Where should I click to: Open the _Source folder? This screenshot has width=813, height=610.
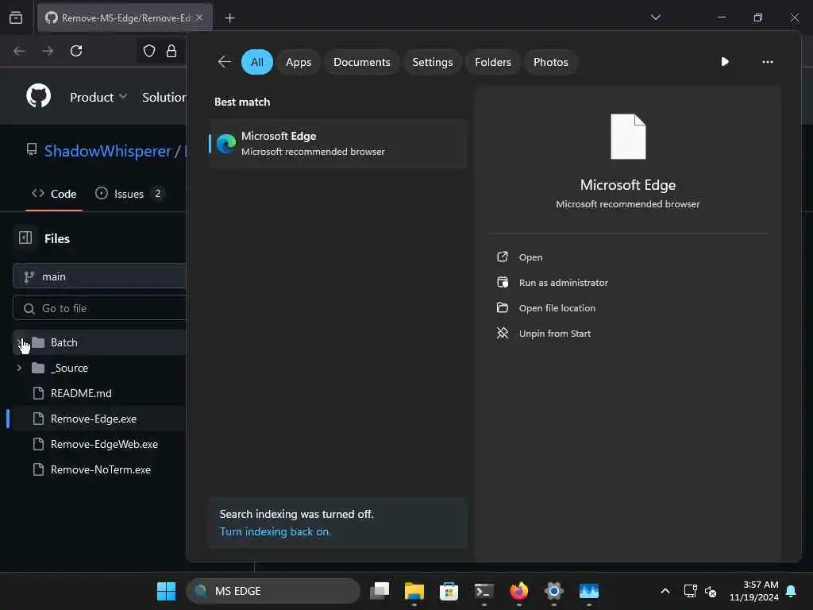[x=70, y=368]
